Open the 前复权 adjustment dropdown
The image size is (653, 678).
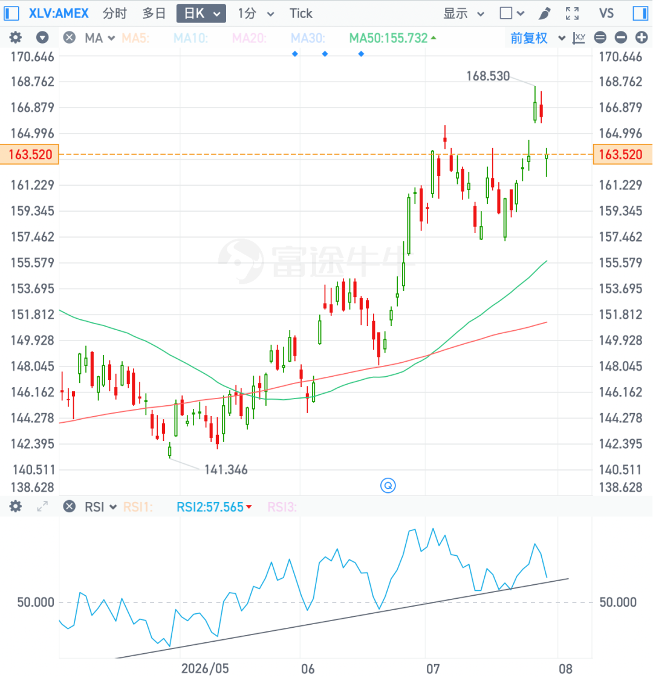[x=538, y=38]
